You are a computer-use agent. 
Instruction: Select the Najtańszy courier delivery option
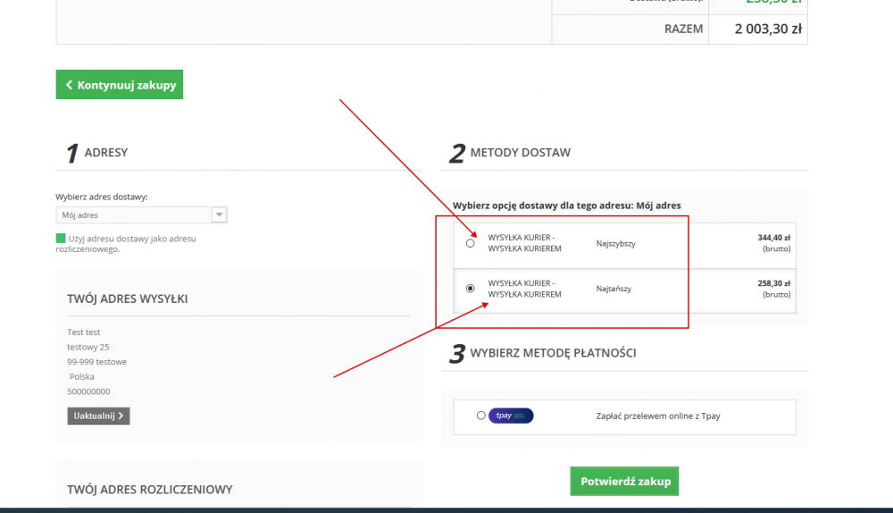click(470, 289)
